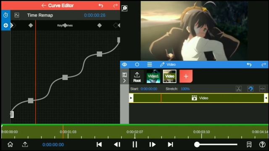
Task: Click the video preview frame
Action: click(x=194, y=31)
